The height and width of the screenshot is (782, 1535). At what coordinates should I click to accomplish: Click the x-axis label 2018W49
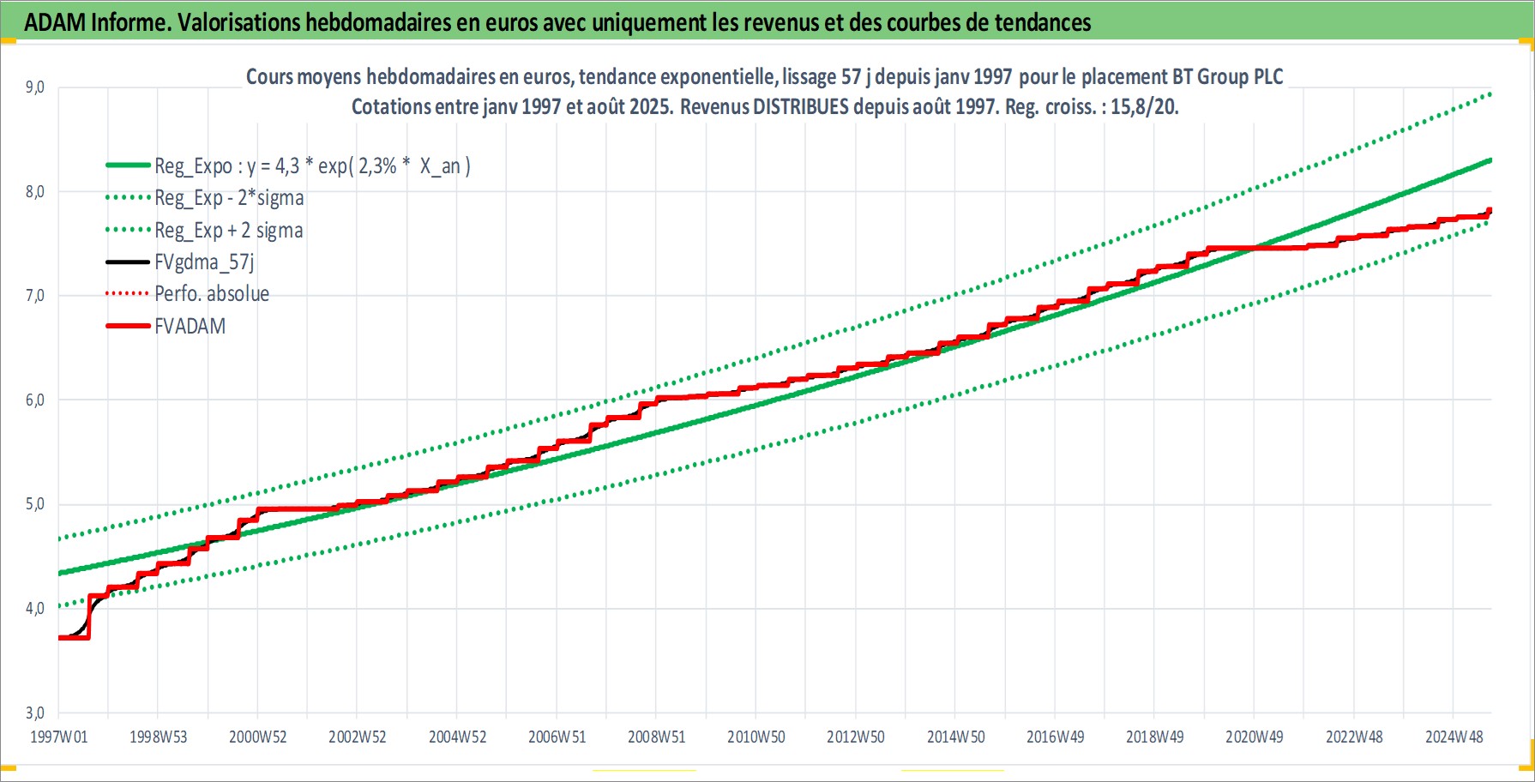coord(1155,737)
